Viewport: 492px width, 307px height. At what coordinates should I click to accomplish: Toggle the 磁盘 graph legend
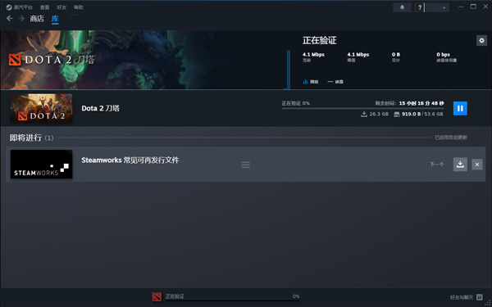tap(335, 82)
